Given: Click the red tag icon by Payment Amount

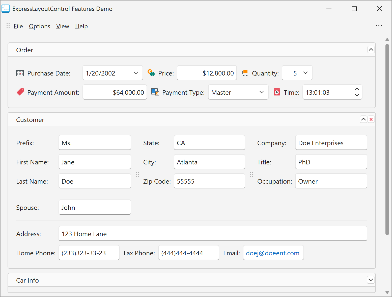Looking at the screenshot, I should click(x=20, y=92).
